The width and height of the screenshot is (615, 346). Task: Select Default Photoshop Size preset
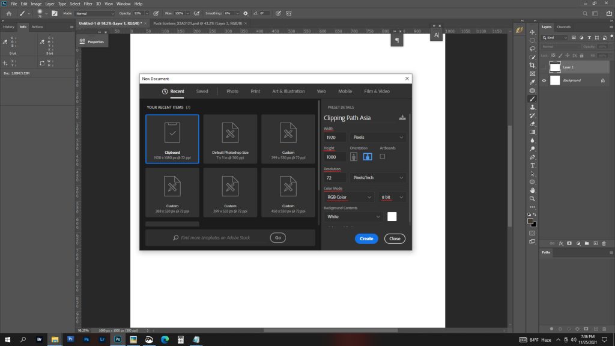tap(230, 139)
